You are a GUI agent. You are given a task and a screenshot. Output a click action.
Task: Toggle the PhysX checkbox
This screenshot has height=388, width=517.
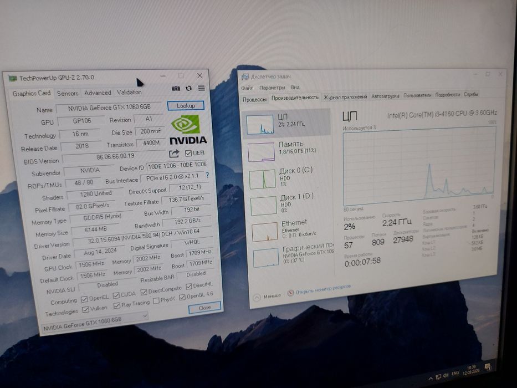click(x=156, y=300)
